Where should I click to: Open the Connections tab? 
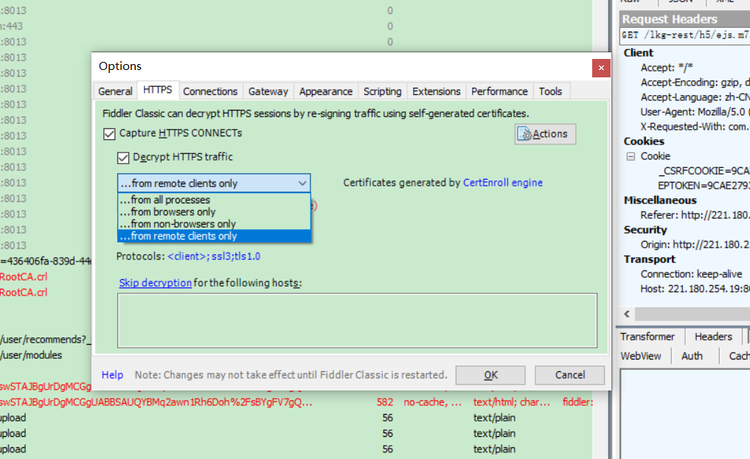point(210,91)
